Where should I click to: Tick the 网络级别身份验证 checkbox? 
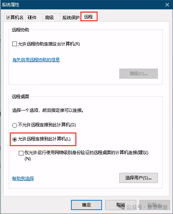tap(21, 153)
